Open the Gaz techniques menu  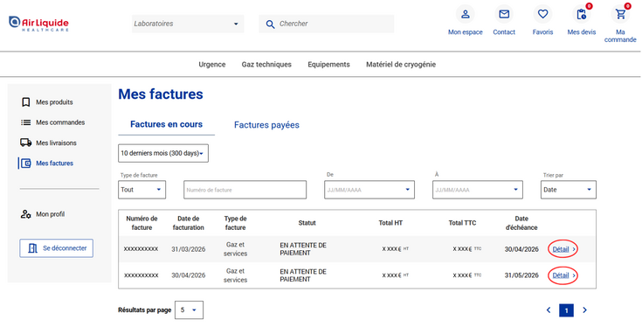(x=266, y=65)
